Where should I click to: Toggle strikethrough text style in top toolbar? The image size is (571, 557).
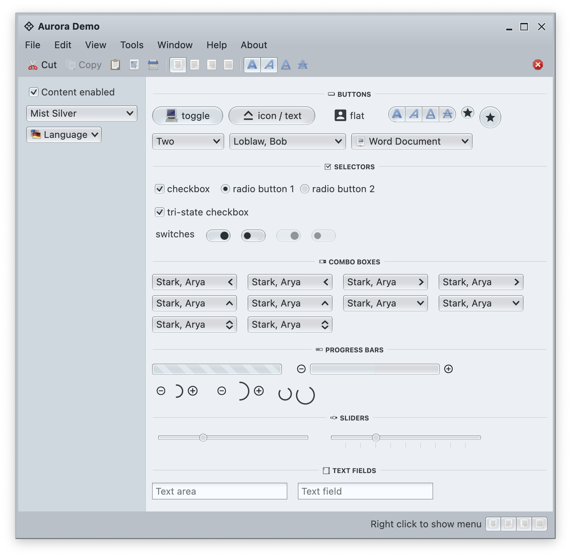[x=303, y=65]
